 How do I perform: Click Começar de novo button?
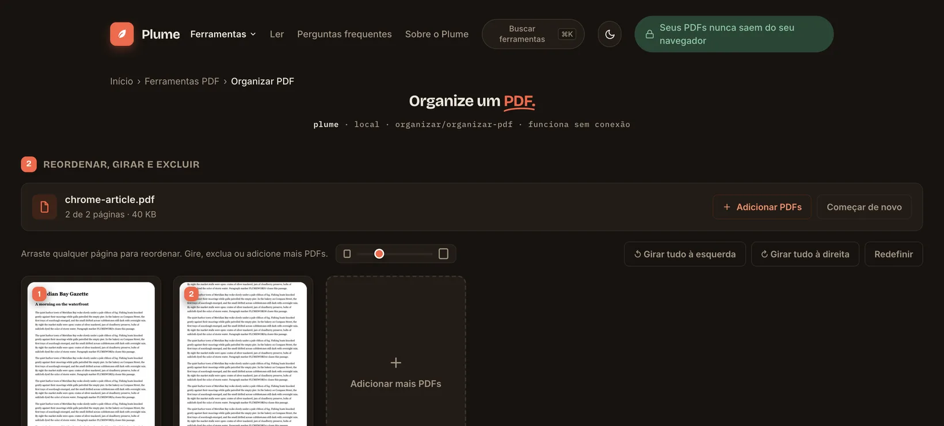click(864, 207)
